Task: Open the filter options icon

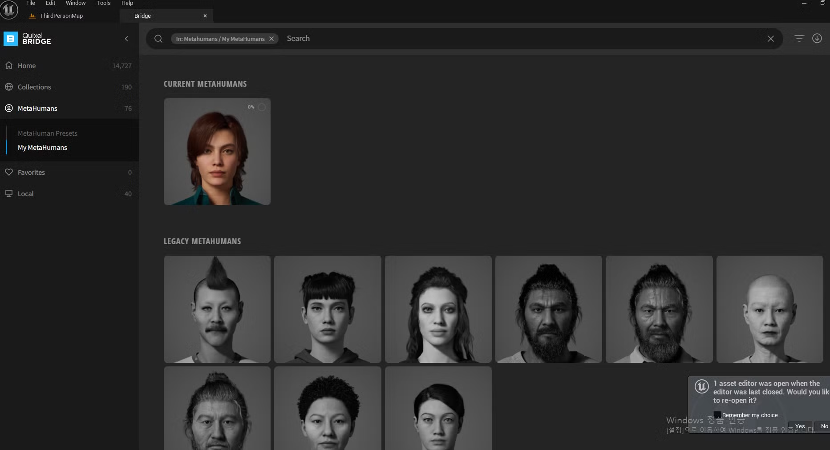Action: click(x=799, y=39)
